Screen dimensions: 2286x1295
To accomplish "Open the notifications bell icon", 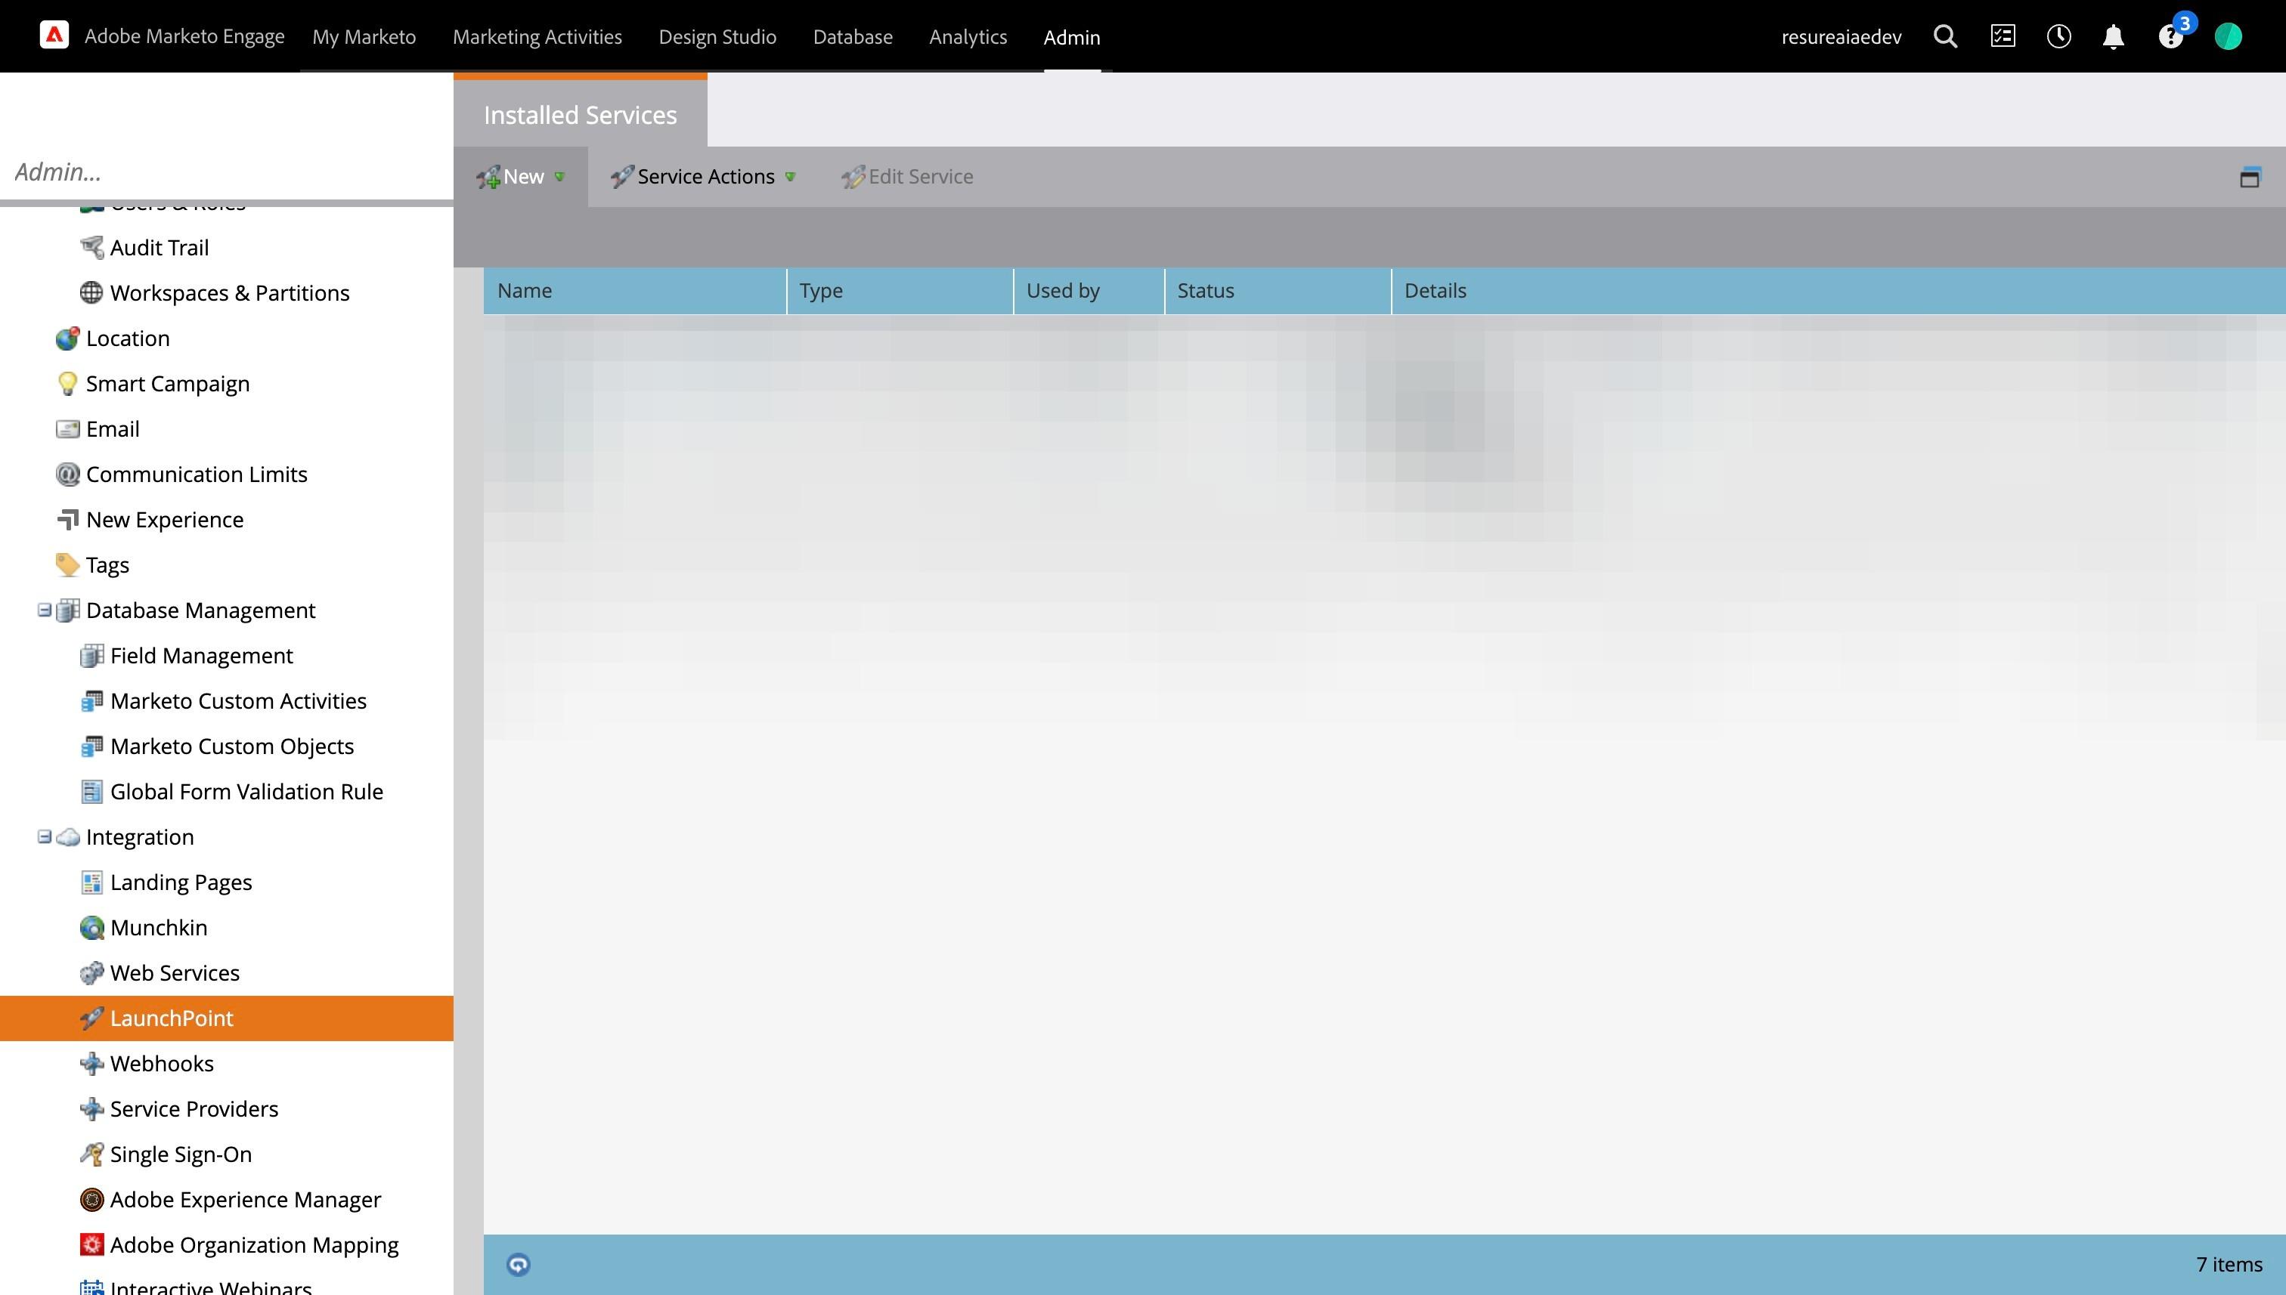I will [x=2114, y=36].
